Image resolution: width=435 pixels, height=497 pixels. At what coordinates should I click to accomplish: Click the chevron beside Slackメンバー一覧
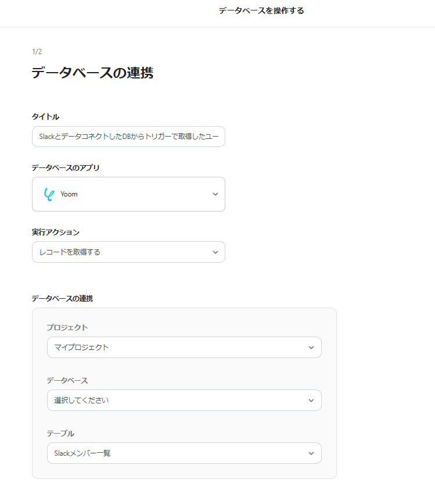coord(311,453)
